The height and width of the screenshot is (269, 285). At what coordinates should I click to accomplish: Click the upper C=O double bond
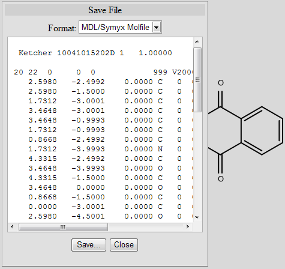[220, 98]
